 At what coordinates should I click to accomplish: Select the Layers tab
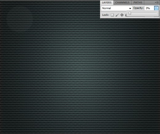click(x=107, y=2)
